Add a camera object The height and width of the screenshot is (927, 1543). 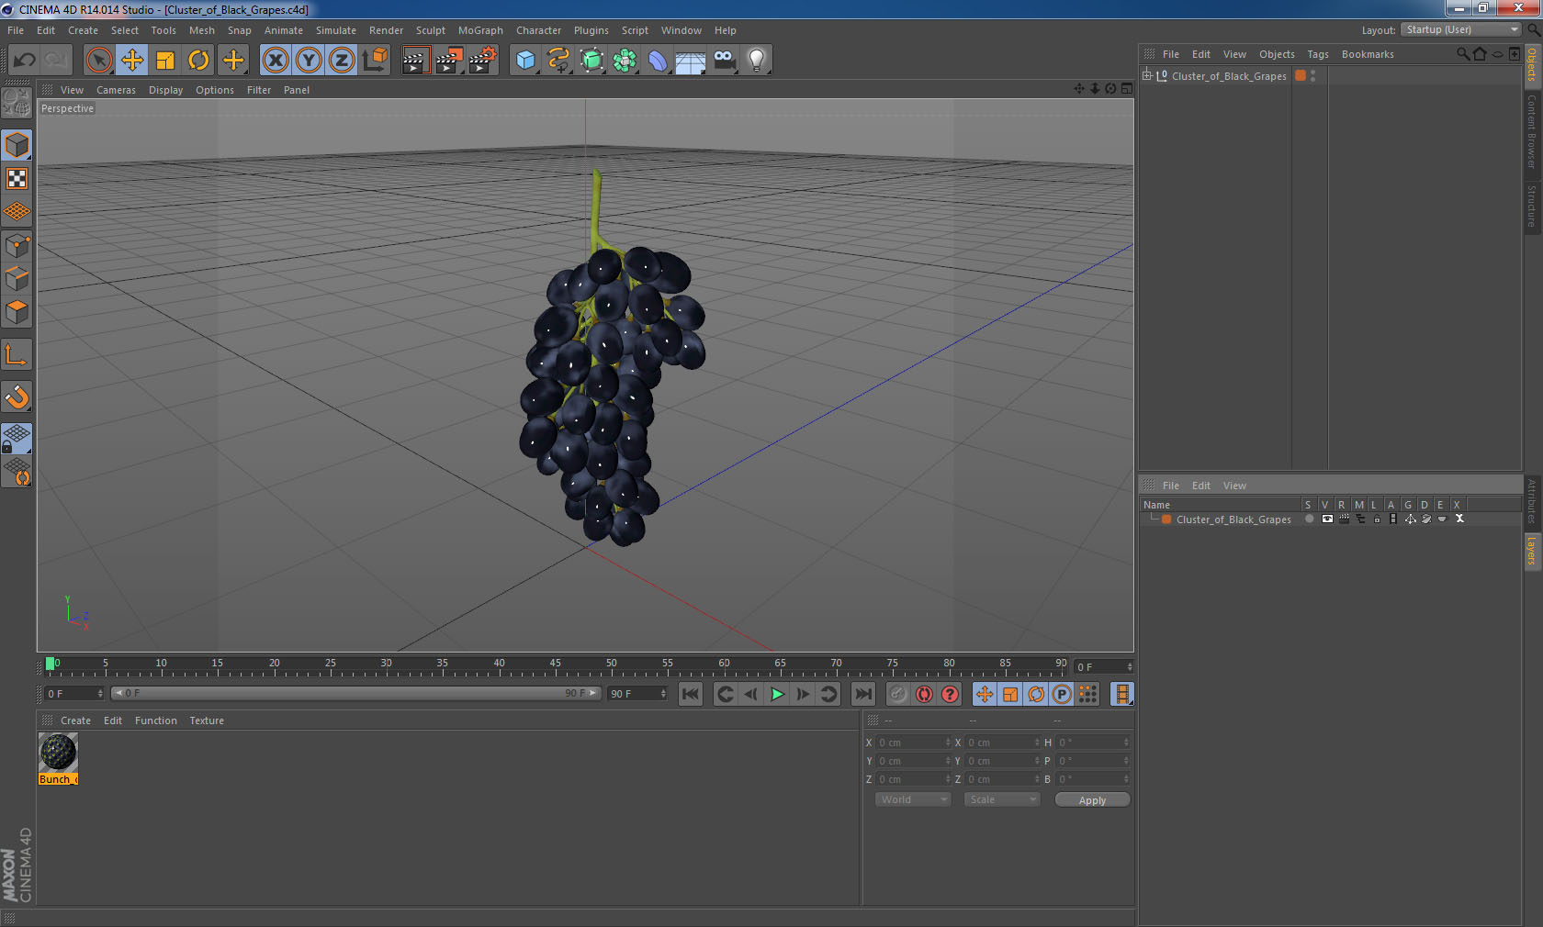click(724, 61)
